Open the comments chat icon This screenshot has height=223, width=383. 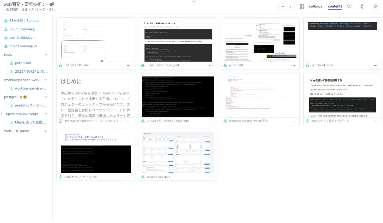pos(375,6)
